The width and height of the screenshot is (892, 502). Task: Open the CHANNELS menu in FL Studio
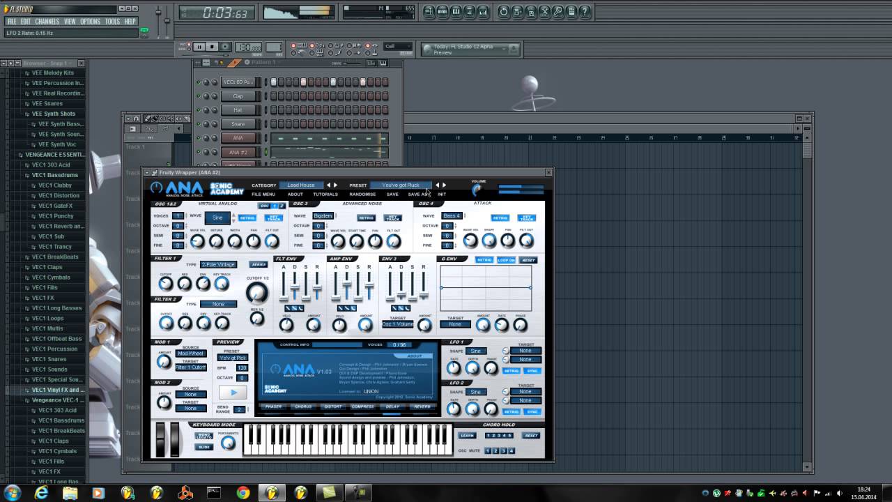pos(47,22)
